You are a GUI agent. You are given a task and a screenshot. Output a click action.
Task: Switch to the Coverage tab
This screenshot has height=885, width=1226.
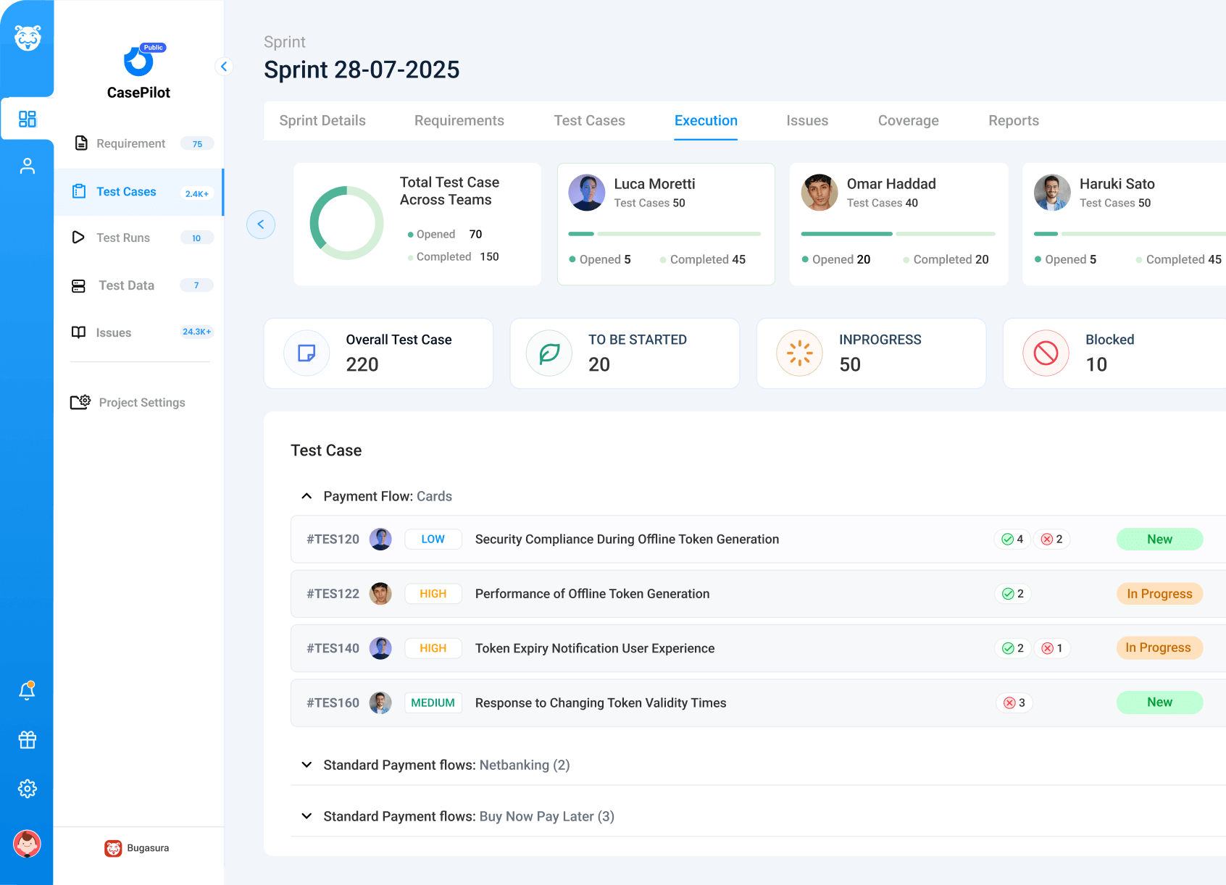[908, 121]
